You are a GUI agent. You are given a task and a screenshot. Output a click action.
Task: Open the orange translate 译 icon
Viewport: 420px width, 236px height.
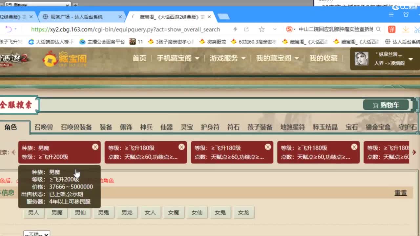pos(392,29)
